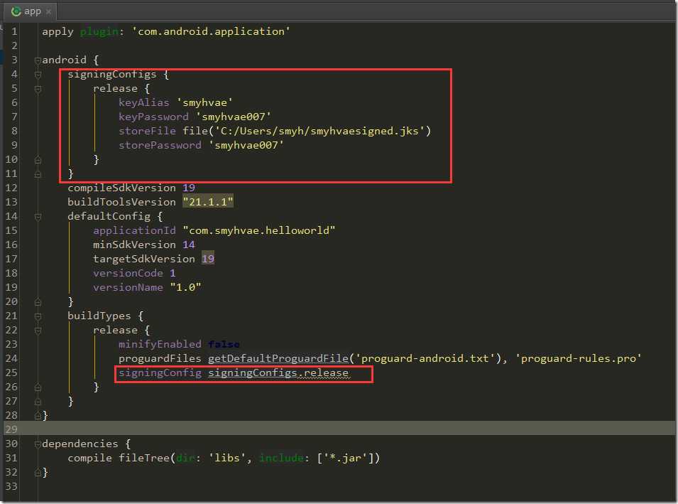Click fold end marker at line 28

click(x=38, y=416)
